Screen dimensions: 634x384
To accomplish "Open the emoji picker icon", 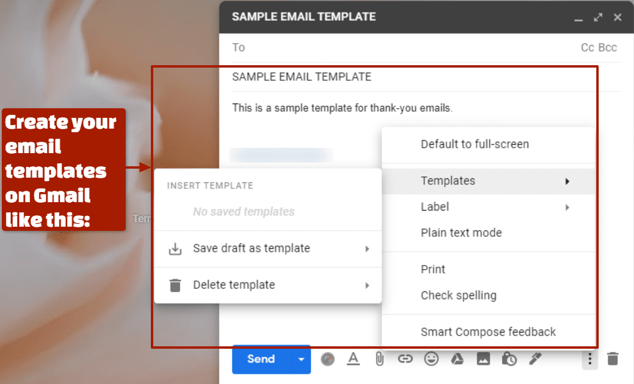I will coord(431,359).
